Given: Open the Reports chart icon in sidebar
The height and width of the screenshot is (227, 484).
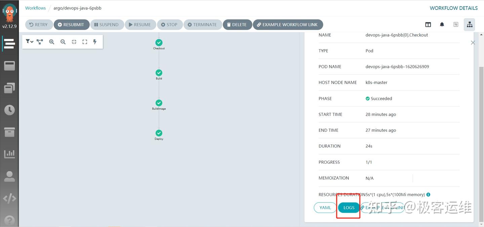Looking at the screenshot, I should point(10,154).
